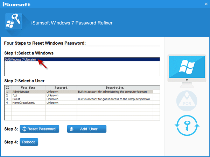Click the iSumsoft key logo icon
The image size is (210, 157).
point(14,22)
